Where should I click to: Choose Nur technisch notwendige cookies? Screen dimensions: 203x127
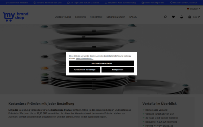pyautogui.click(x=85, y=70)
